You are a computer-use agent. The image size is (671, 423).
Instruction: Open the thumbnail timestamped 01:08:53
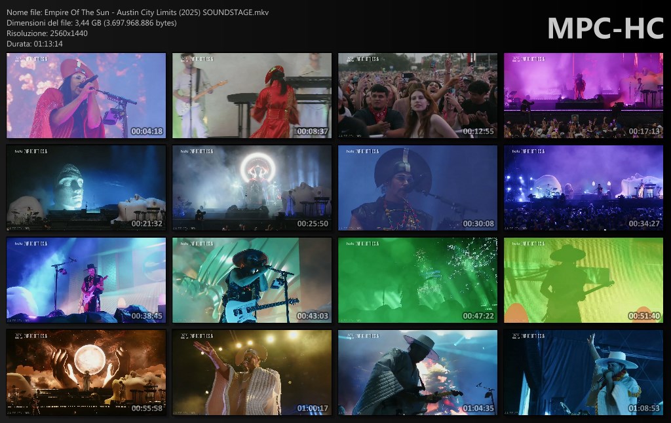(x=583, y=373)
